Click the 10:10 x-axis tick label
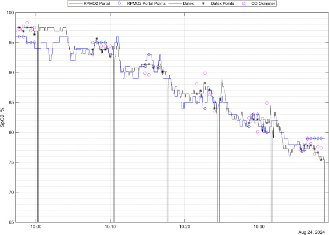The image size is (329, 235). tap(110, 227)
